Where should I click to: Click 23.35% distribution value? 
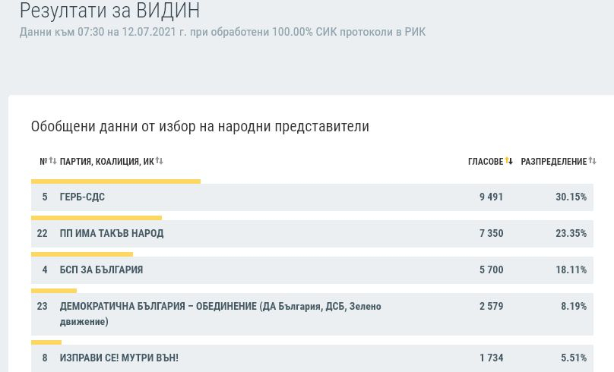(571, 234)
